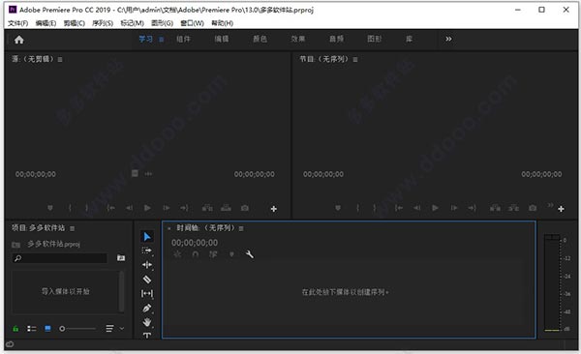The width and height of the screenshot is (581, 354).
Task: Expand the chevron beside the sort icon
Action: coord(122,329)
